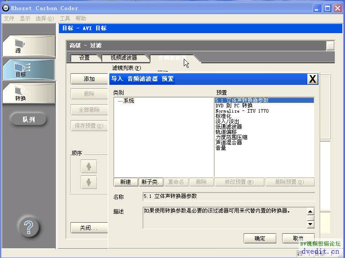Click the 确定 button
345x258 pixels.
[260, 239]
